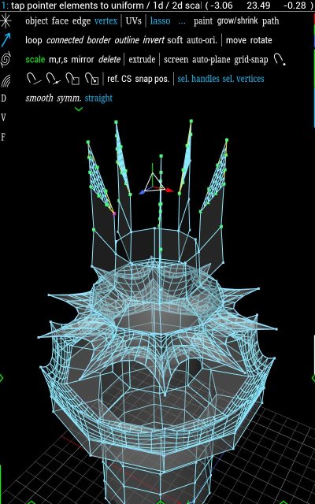Switch to edge selection mode
315x504 pixels.
pyautogui.click(x=81, y=21)
